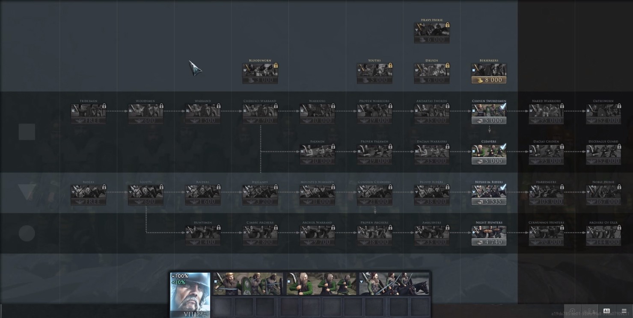The width and height of the screenshot is (633, 318).
Task: Select the Naked Warriors unit card
Action: [x=546, y=114]
